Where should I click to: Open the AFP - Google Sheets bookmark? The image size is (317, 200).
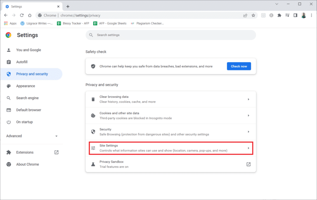click(x=110, y=23)
